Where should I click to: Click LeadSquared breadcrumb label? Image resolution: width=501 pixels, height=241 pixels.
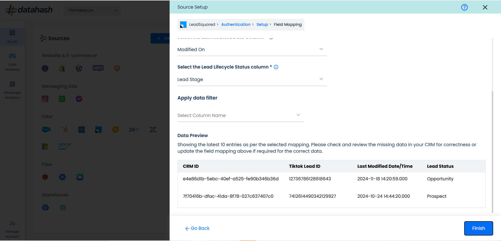pyautogui.click(x=202, y=24)
